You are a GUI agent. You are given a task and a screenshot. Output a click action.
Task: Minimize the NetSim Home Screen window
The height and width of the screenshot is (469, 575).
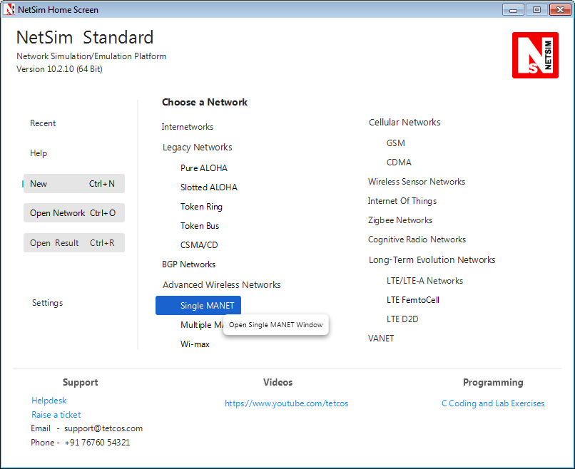pyautogui.click(x=513, y=10)
